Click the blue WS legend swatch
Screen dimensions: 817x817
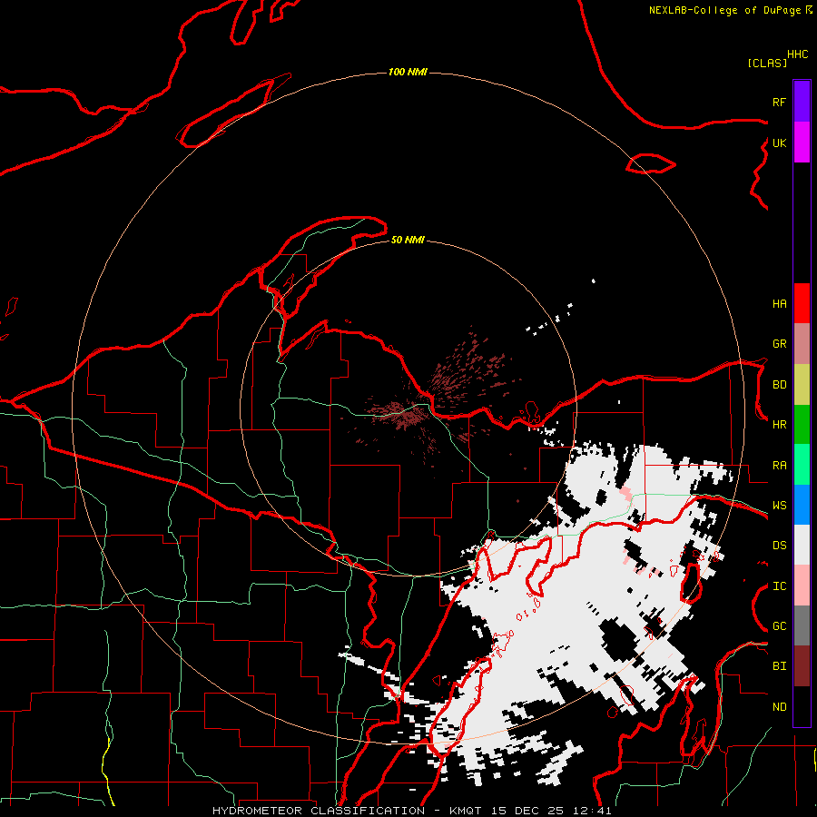click(x=802, y=505)
